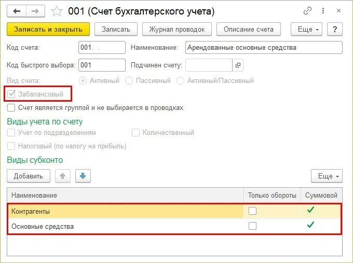Select the Пассивный radio option

click(x=129, y=80)
